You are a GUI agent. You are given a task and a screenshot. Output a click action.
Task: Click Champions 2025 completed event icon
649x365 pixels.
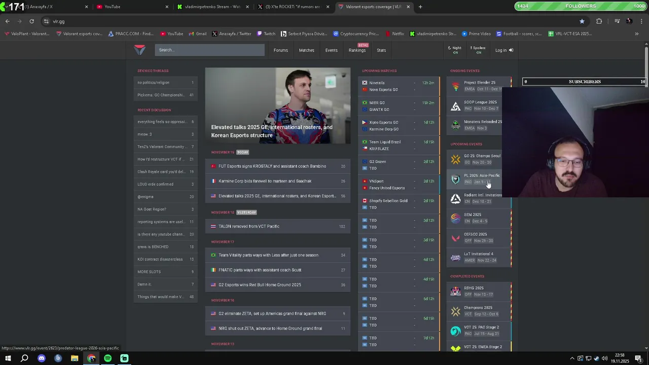(455, 311)
